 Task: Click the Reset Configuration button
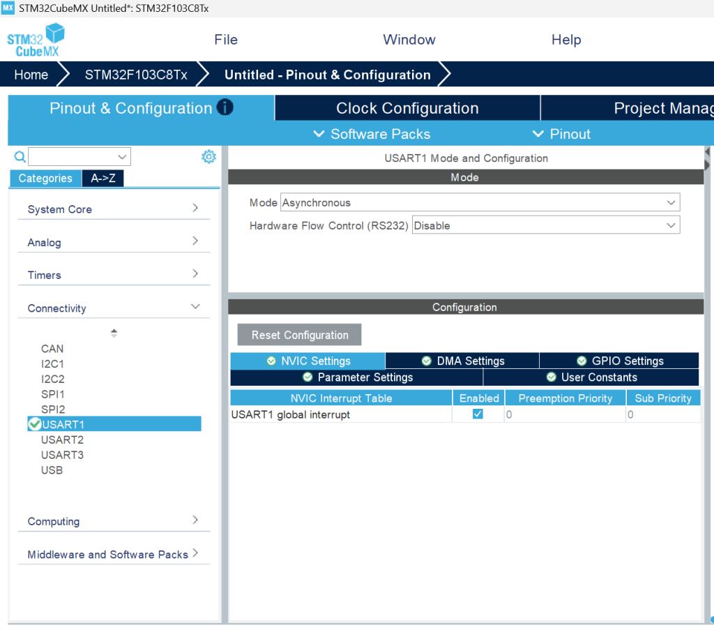pos(299,335)
